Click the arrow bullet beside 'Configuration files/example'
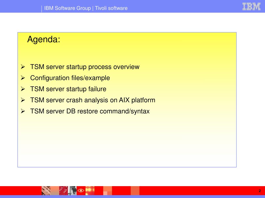This screenshot has height=198, width=265. (23, 78)
